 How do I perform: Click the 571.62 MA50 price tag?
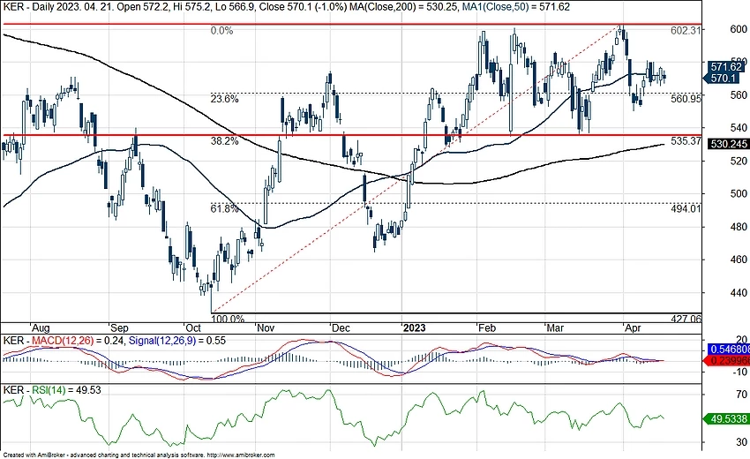coord(727,66)
